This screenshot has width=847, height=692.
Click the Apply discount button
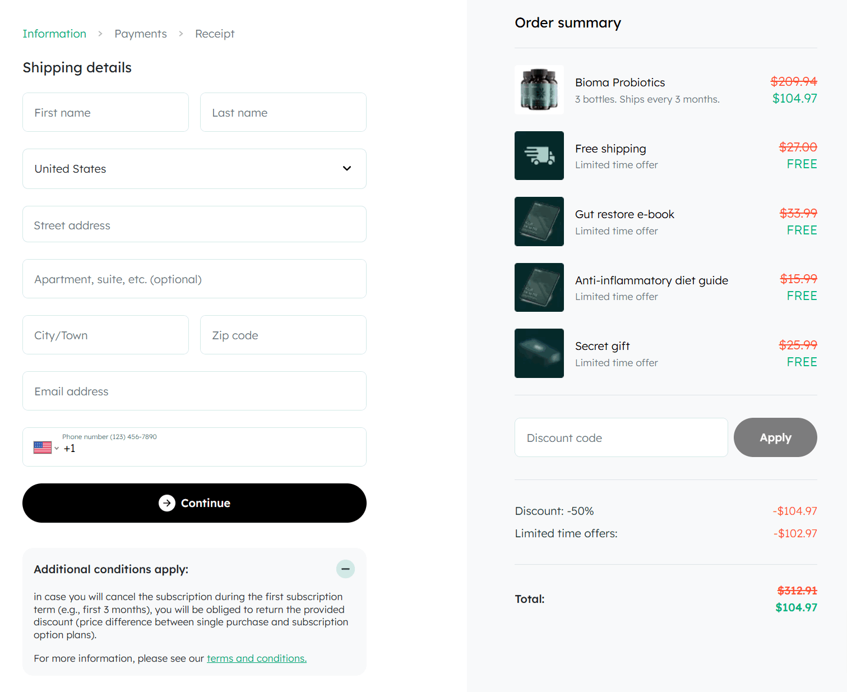(775, 437)
